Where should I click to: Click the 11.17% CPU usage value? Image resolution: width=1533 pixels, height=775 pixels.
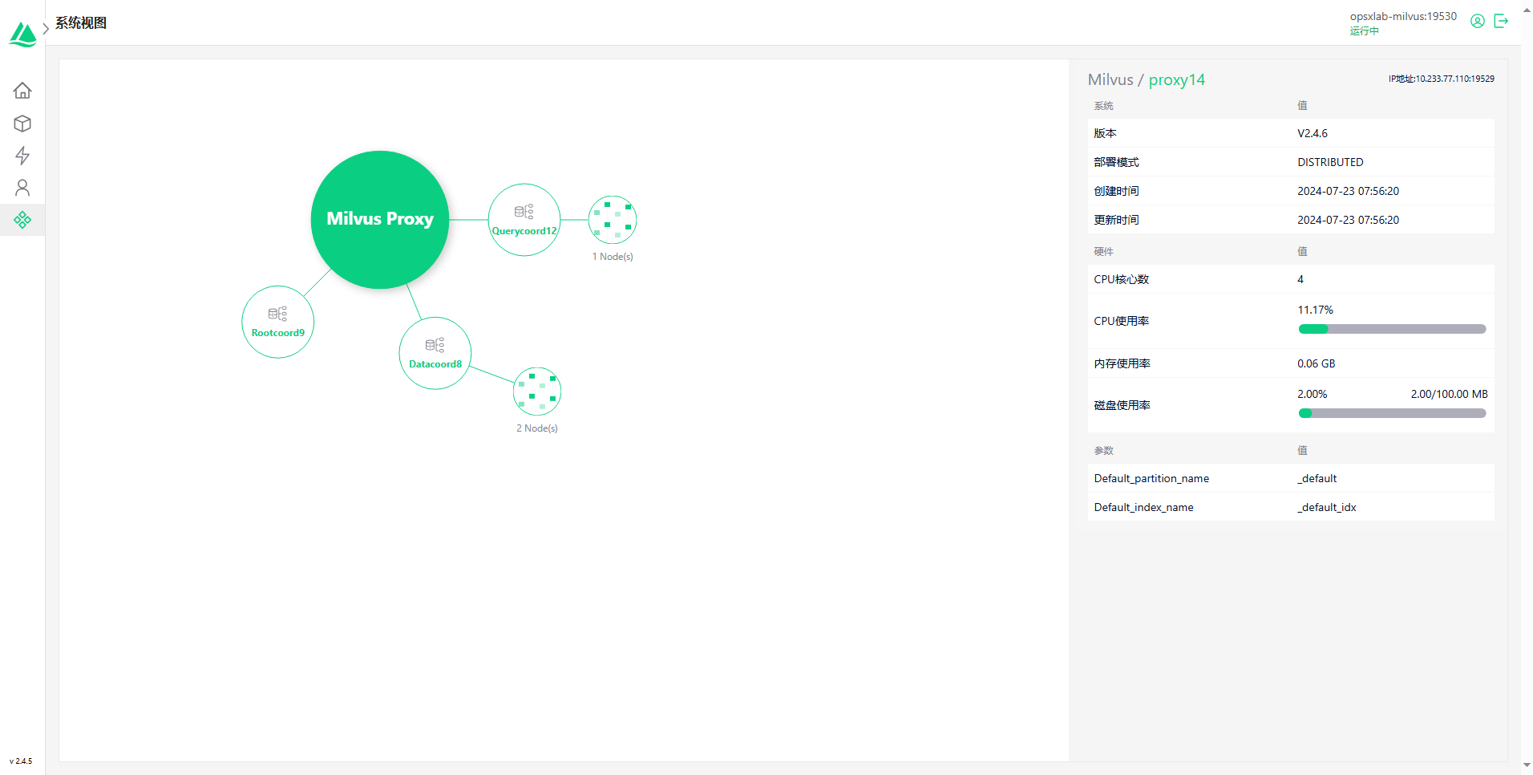pyautogui.click(x=1315, y=310)
